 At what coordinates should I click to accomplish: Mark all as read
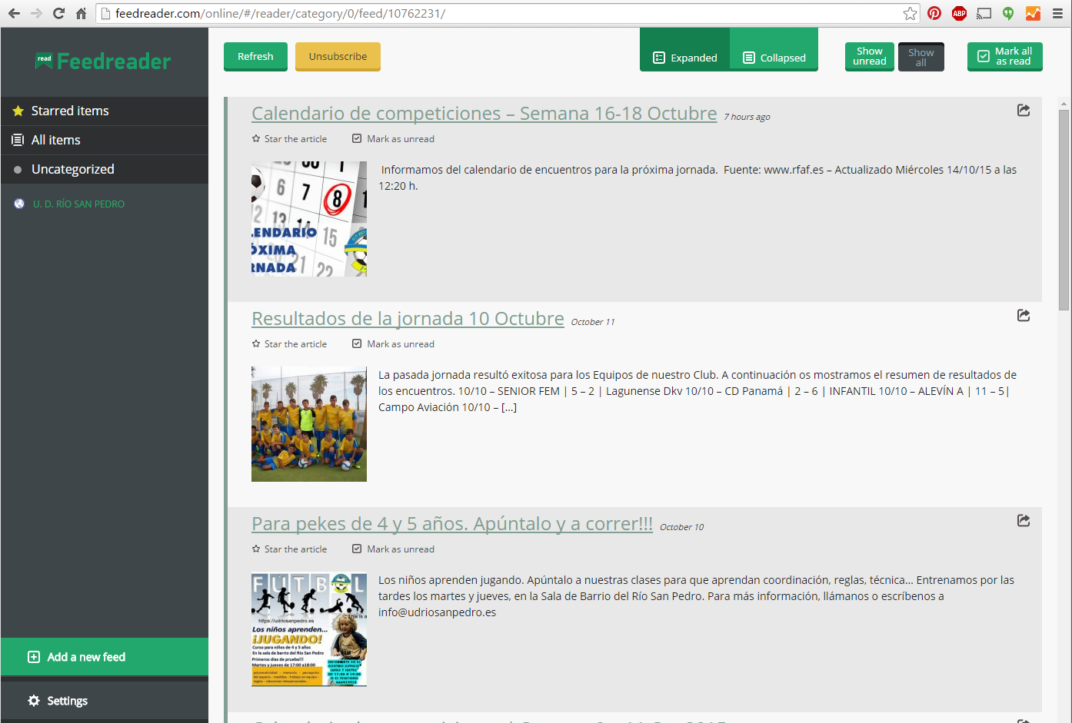pos(1005,57)
